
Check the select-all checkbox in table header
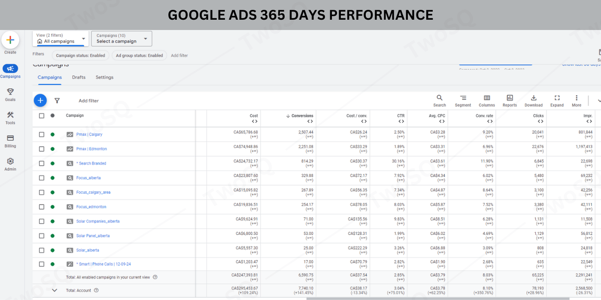(42, 116)
